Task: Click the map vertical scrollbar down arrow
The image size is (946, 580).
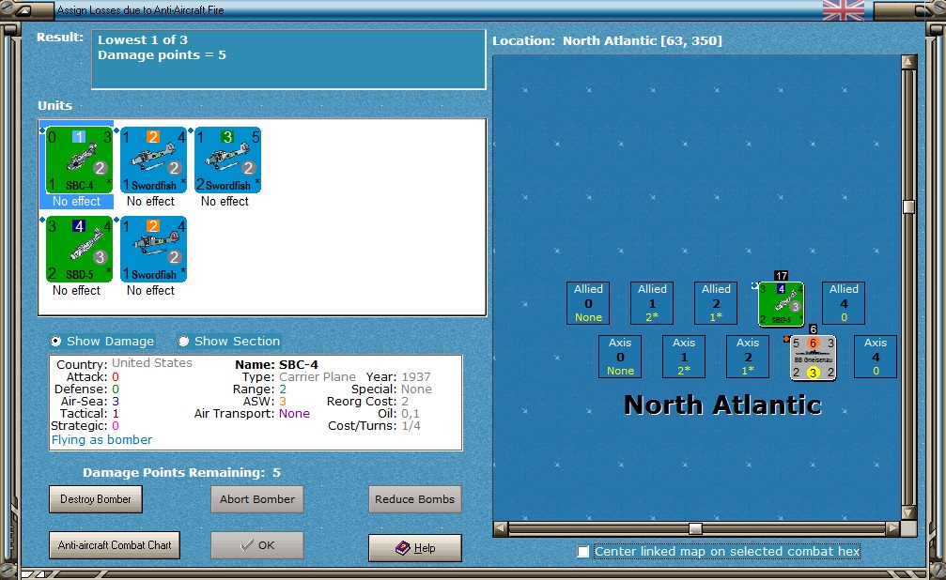Action: [908, 513]
